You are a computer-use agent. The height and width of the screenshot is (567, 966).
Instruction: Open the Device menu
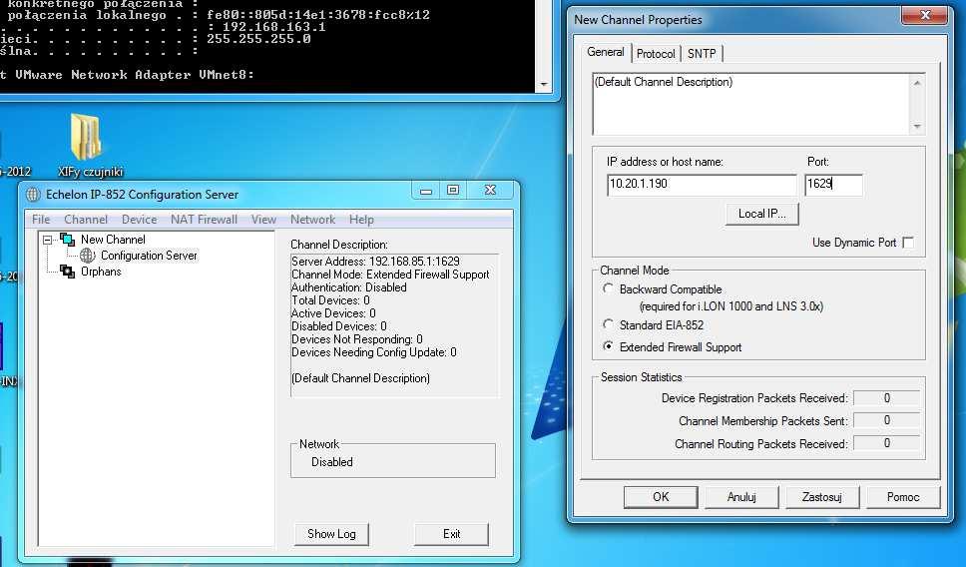point(139,220)
